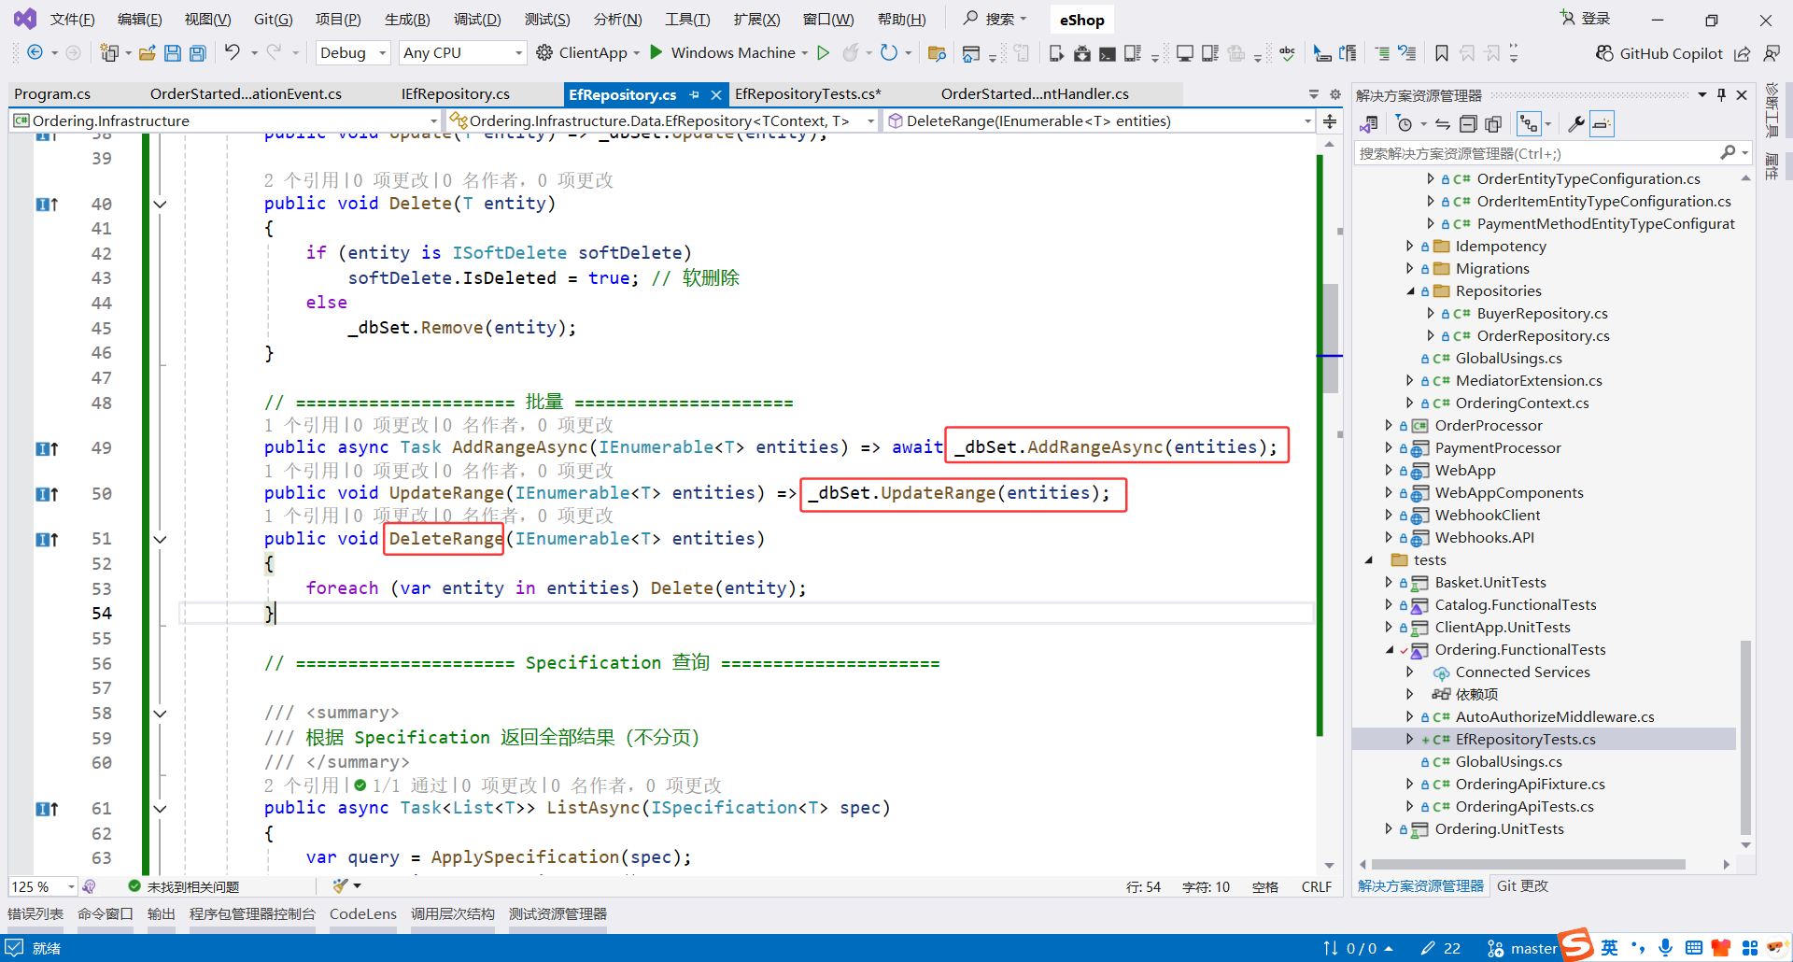Click the 22 pending changes indicator

(1441, 949)
